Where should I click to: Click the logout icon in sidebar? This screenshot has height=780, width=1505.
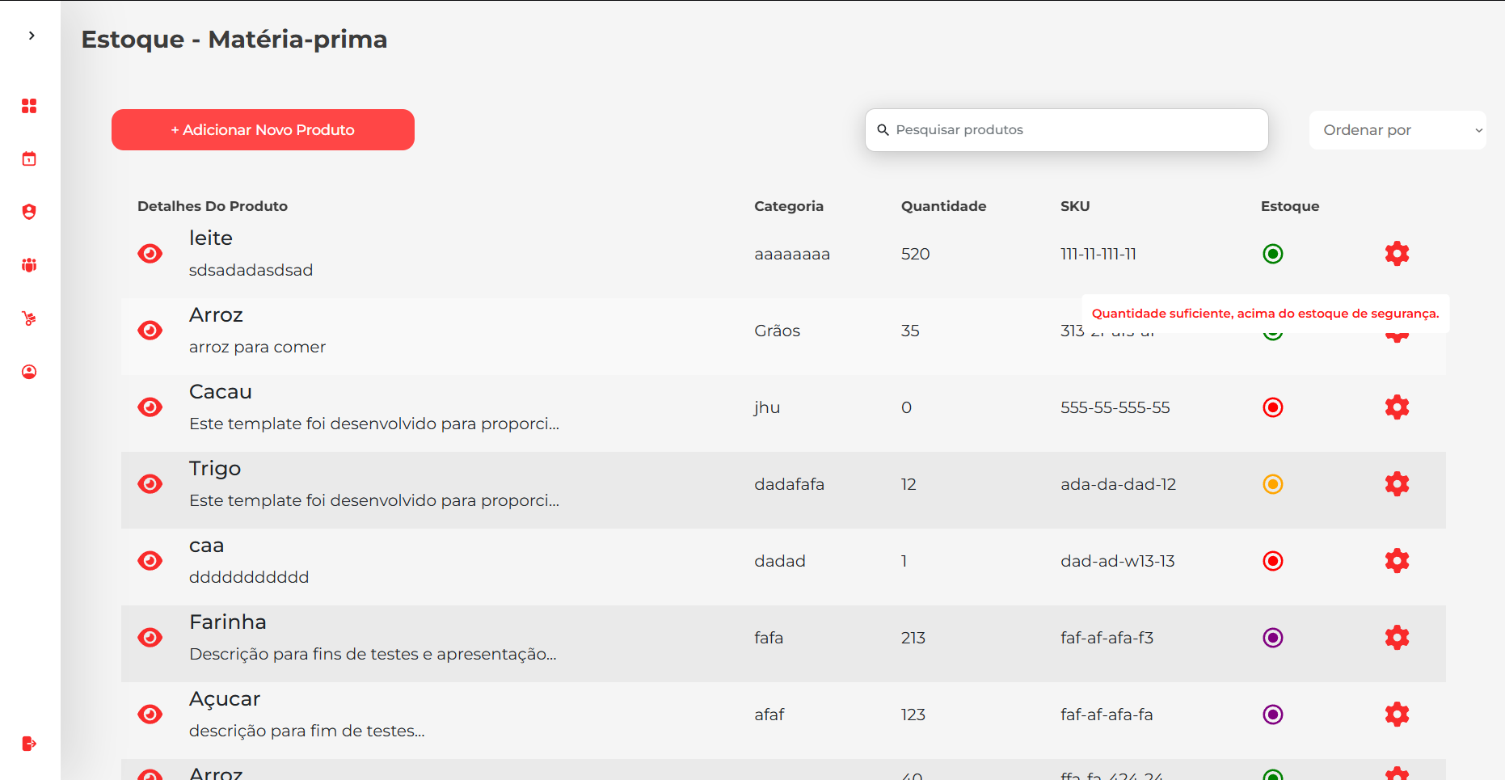(x=29, y=744)
